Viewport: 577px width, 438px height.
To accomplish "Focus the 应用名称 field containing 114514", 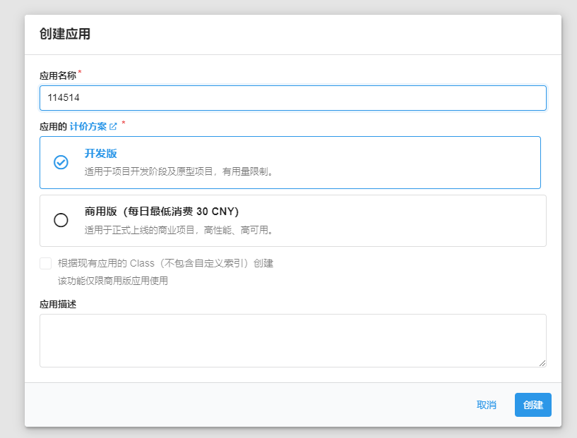I will (292, 98).
